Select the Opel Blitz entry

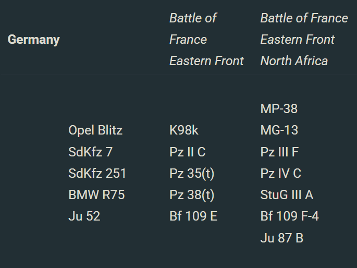[x=95, y=130]
